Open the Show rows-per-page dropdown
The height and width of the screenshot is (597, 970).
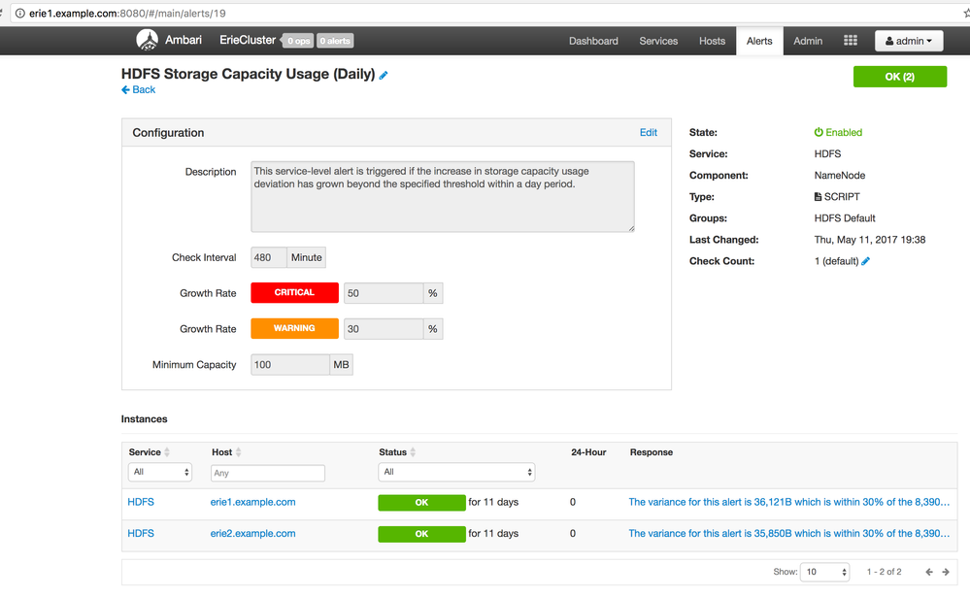pyautogui.click(x=824, y=572)
